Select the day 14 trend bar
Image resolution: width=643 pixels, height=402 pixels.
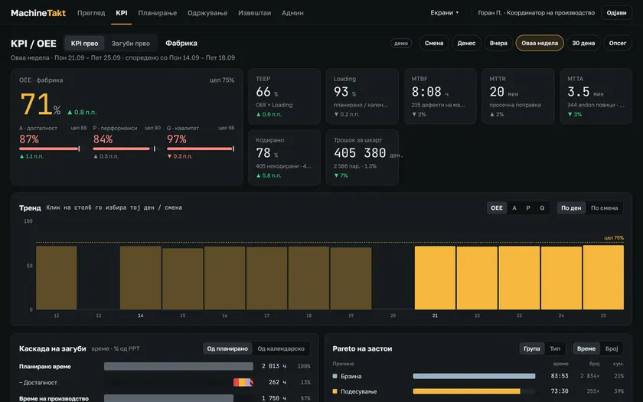[141, 278]
